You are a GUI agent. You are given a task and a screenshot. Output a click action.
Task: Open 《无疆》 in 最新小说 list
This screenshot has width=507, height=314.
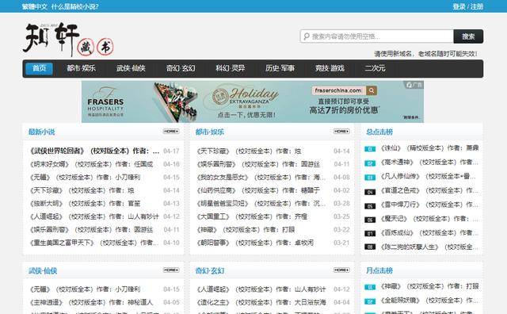(85, 177)
